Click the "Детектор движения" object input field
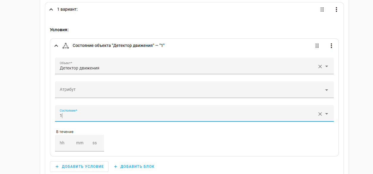 [178, 68]
